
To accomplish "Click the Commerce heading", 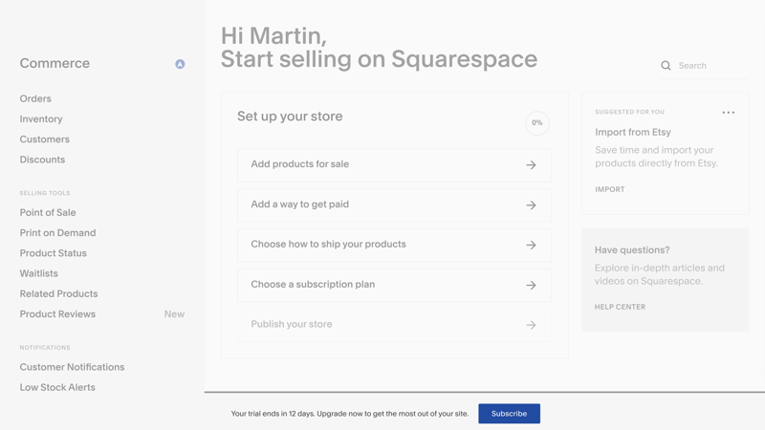I will [55, 63].
